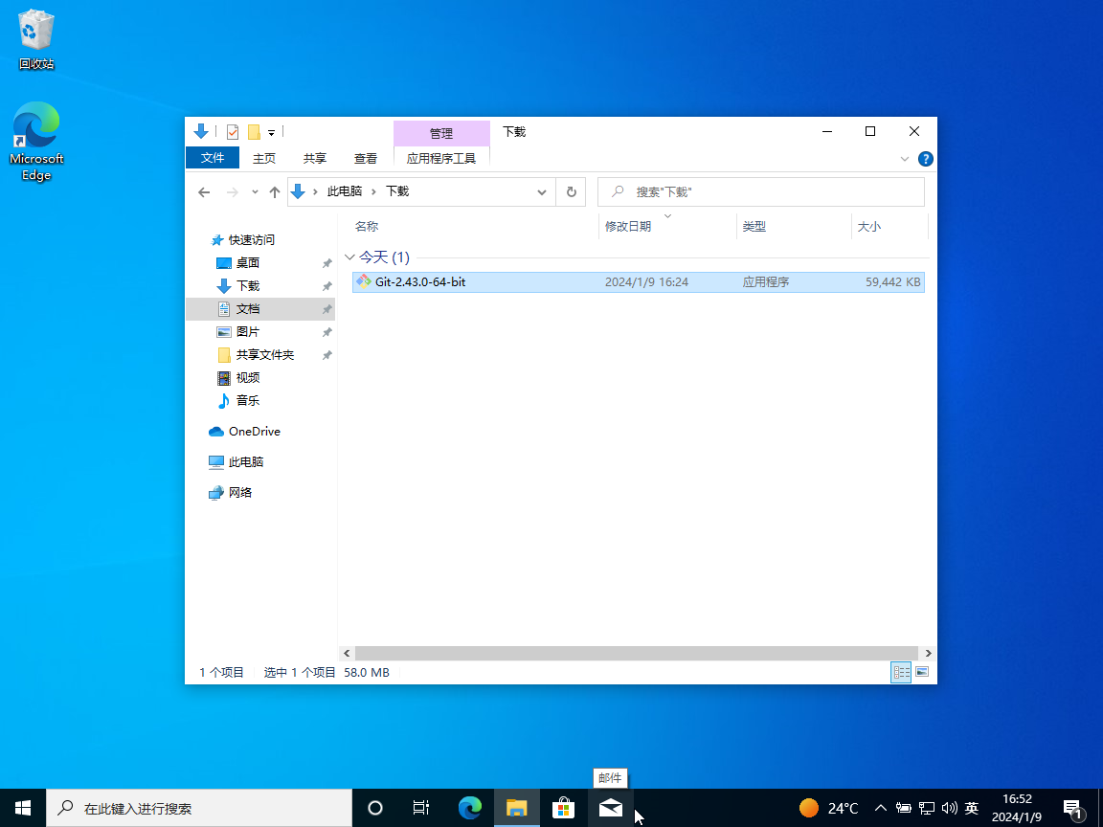Select the Git-2.43.0-64-bit file
Viewport: 1103px width, 827px height.
pyautogui.click(x=638, y=282)
